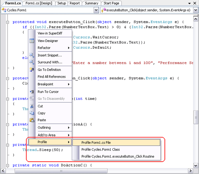Image resolution: width=199 pixels, height=174 pixels.
Task: Click the Cycles.Form1 class icon in combo box
Action: tap(4, 10)
